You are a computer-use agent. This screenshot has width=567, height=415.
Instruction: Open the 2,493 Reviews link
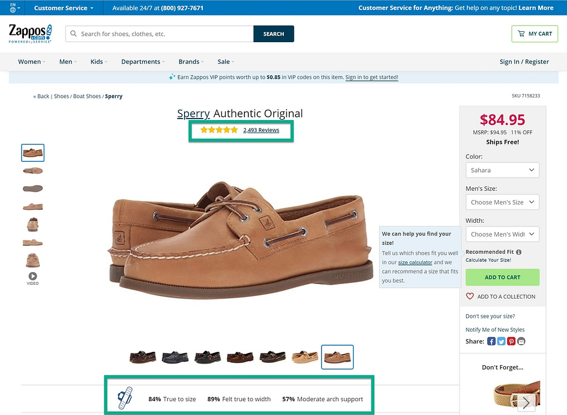tap(261, 130)
